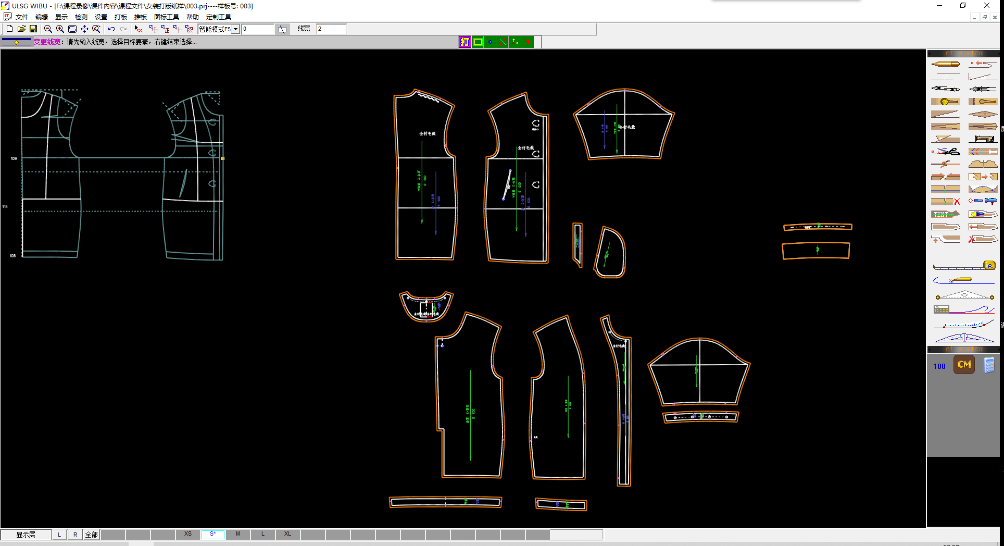Select the tape measure ruler tool
The height and width of the screenshot is (546, 1004).
pos(964,266)
